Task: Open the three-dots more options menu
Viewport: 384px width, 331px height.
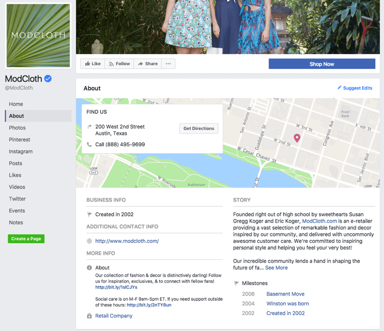Action: [x=168, y=64]
